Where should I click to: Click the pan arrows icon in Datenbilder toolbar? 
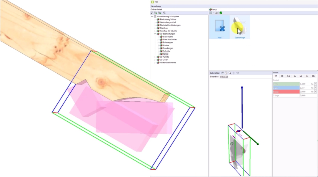234,73
